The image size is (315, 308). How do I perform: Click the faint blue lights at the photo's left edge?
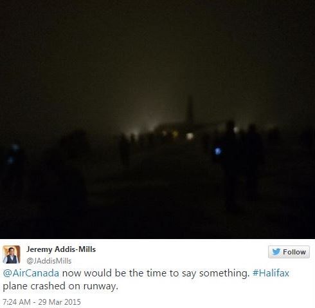(x=12, y=154)
